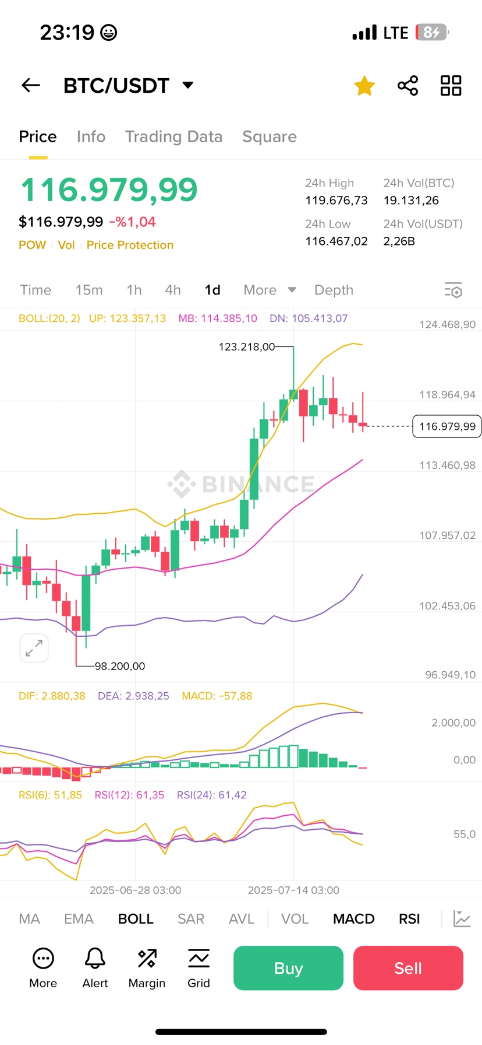
Task: Toggle the yellow favorite star
Action: click(364, 86)
